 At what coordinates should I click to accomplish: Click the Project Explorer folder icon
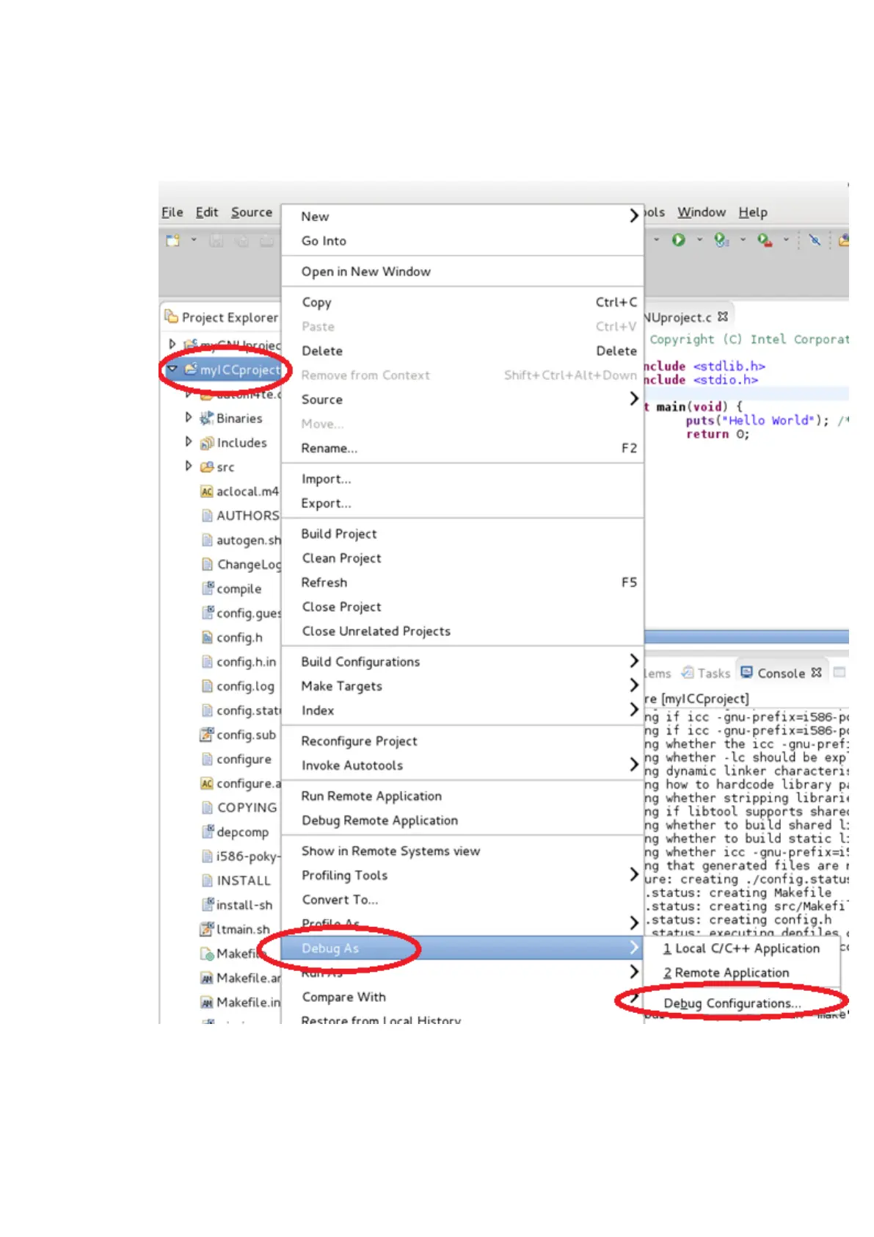171,317
